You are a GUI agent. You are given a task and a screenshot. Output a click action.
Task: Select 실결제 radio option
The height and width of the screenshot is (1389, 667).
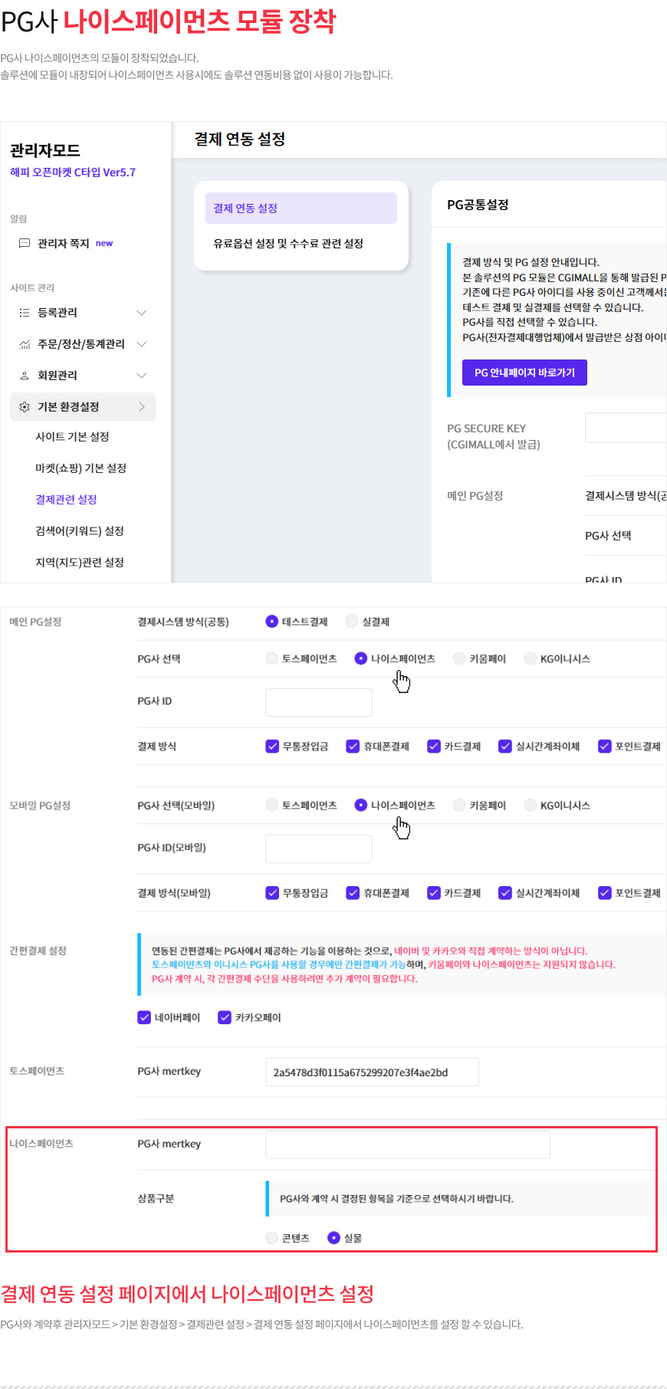point(352,622)
